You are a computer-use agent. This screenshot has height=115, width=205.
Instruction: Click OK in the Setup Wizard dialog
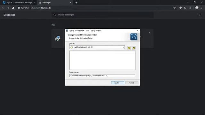click(118, 83)
